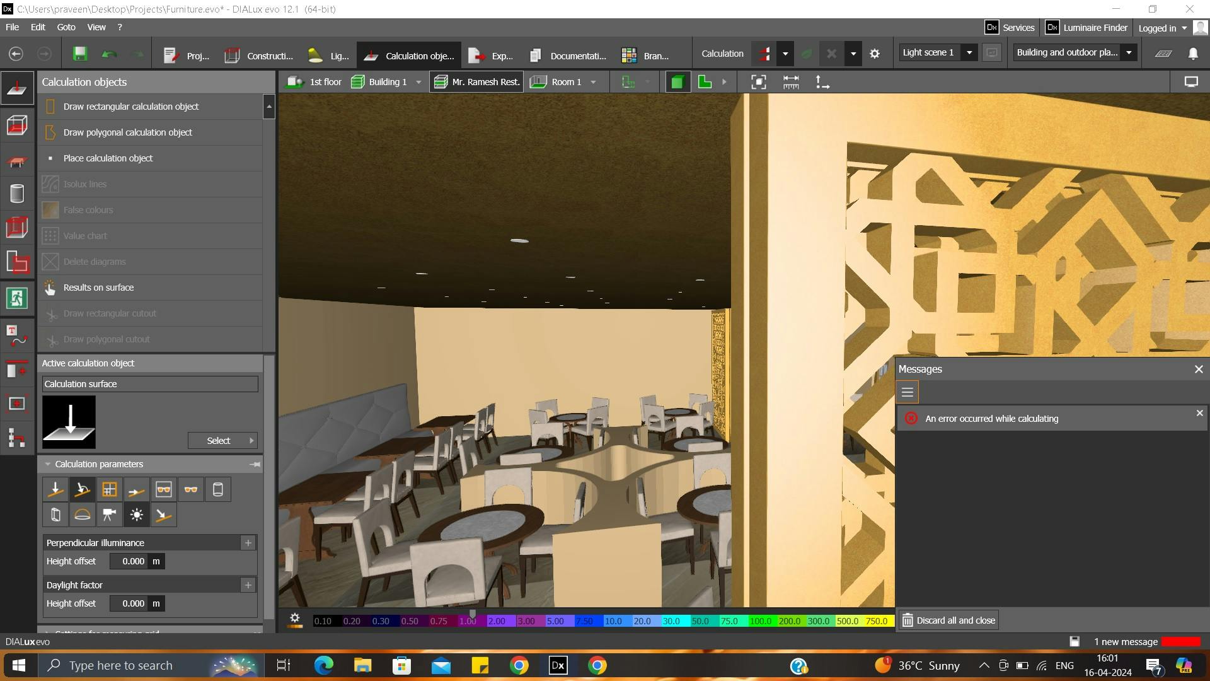This screenshot has width=1210, height=681.
Task: Select the perpendicular illuminance calculation icon
Action: [x=55, y=489]
